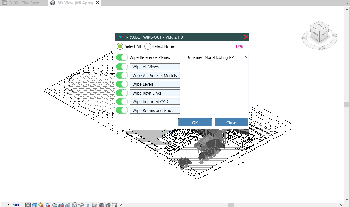Toggle the Sun Path icon
Viewport: 350px width, 207px height.
41,205
